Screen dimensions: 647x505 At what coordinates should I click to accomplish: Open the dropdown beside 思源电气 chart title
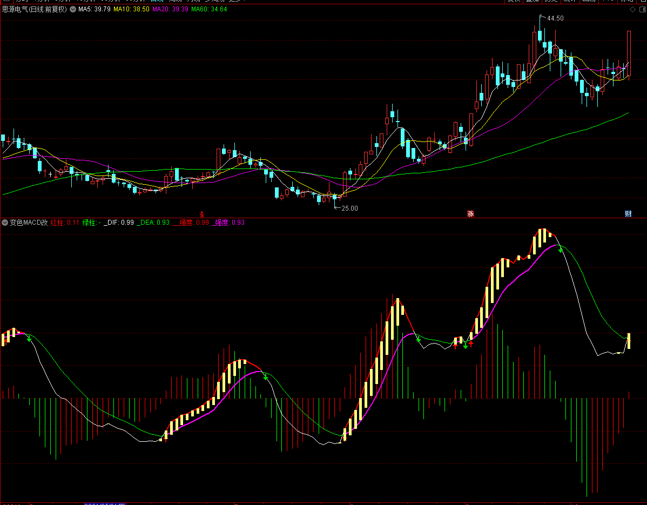(72, 9)
